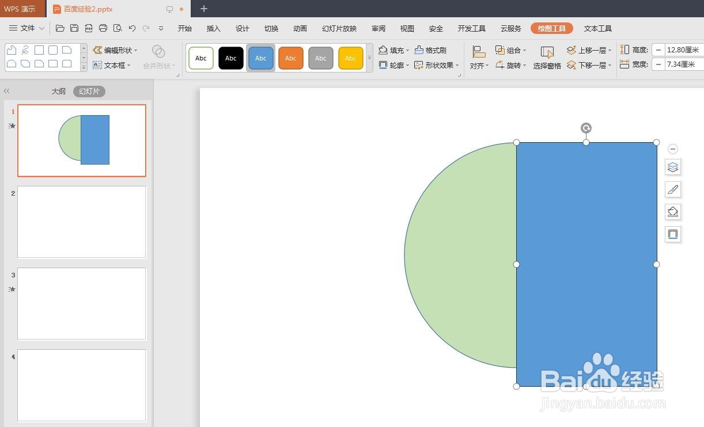
Task: Open the 形状效果 dropdown
Action: pyautogui.click(x=437, y=65)
